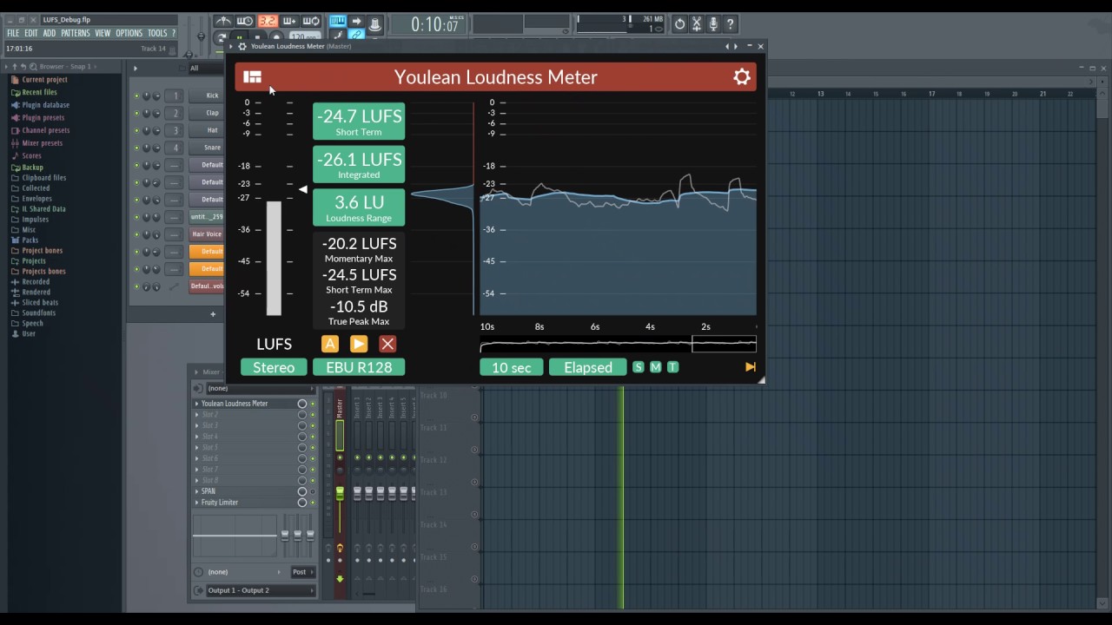The image size is (1112, 625).
Task: Switch the Elapsed time mode
Action: tap(588, 367)
